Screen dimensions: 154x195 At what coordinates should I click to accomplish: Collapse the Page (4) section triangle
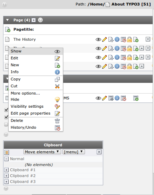8,20
